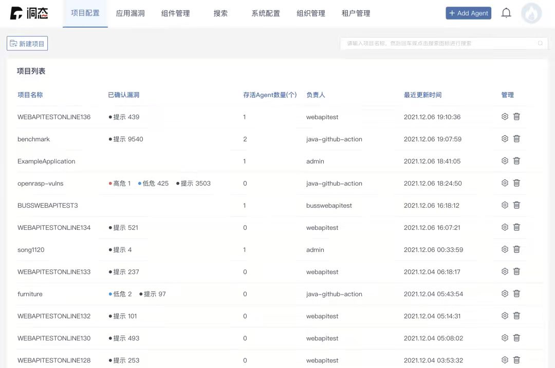This screenshot has width=555, height=368.
Task: Click project name openrasp-vulns
Action: click(41, 183)
